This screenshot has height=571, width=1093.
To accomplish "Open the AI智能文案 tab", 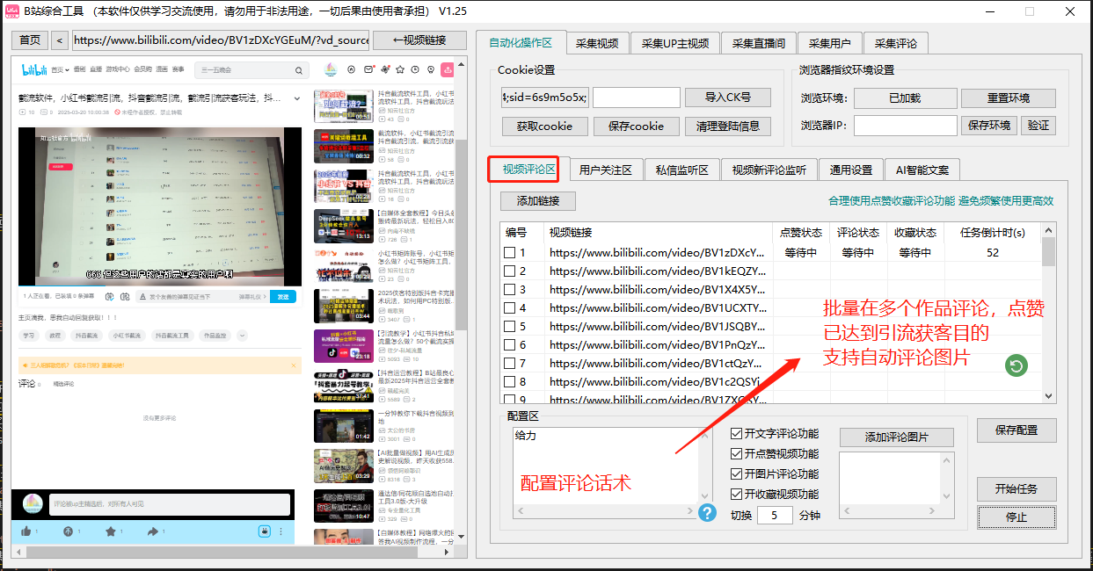I will [922, 169].
